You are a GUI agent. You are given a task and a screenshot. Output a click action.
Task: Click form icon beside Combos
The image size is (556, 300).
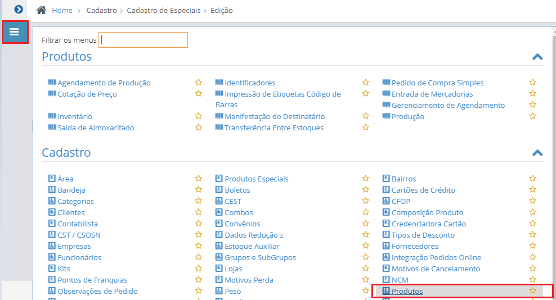coord(219,212)
